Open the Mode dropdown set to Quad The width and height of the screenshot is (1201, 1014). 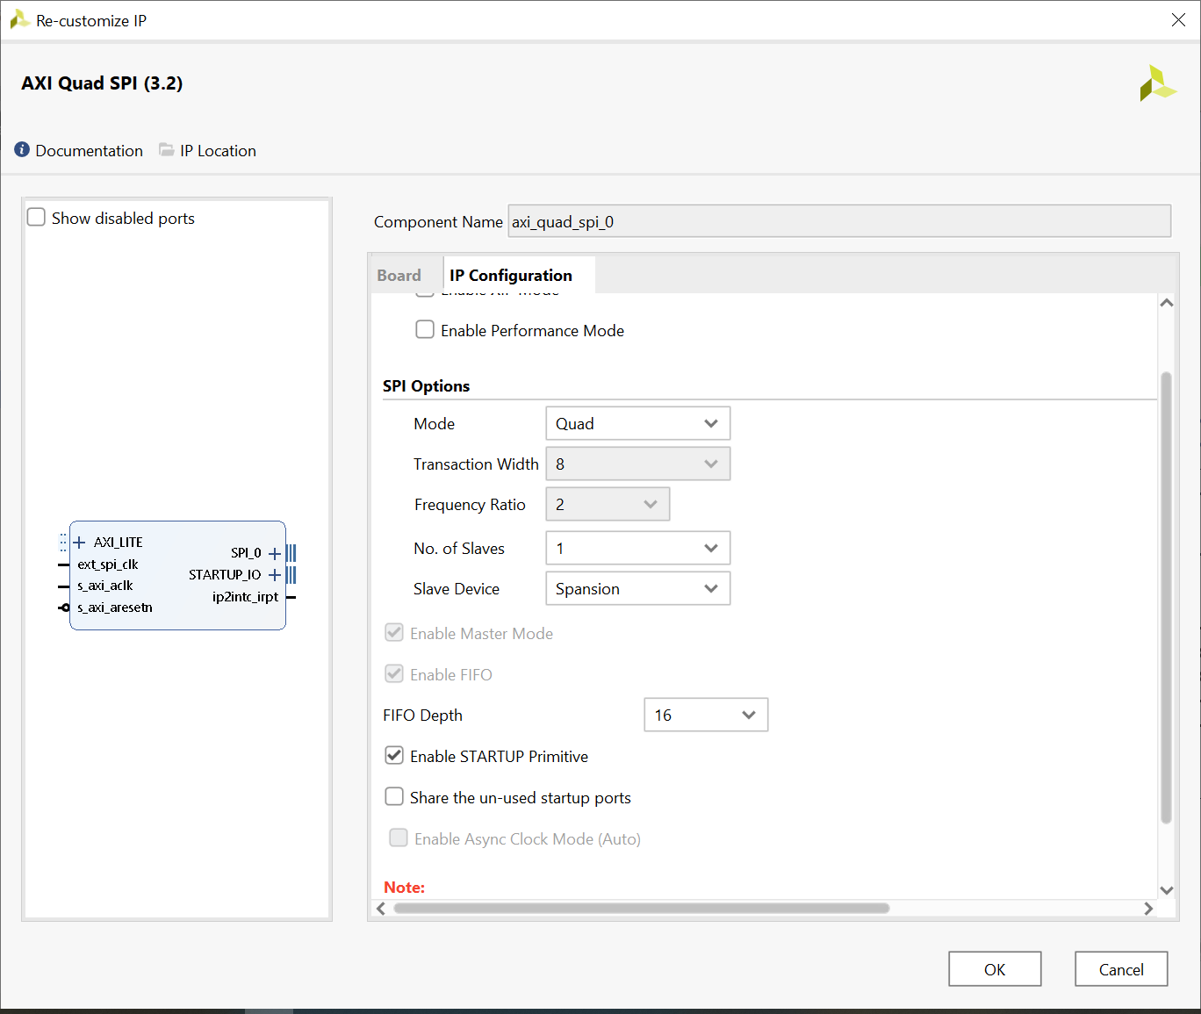[x=638, y=423]
